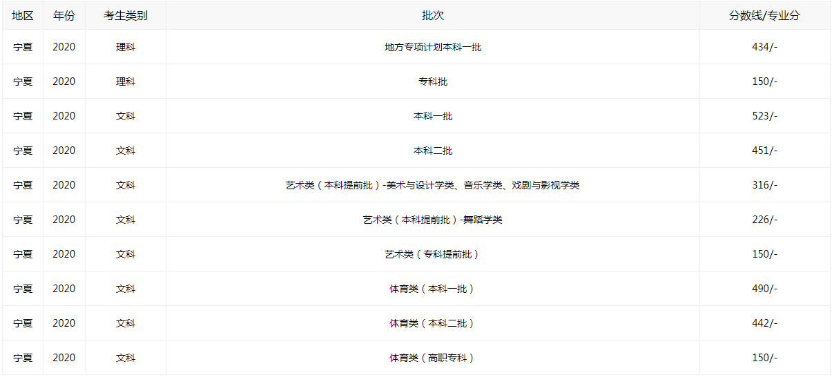Click the score 451/-
The image size is (832, 384).
pyautogui.click(x=764, y=151)
